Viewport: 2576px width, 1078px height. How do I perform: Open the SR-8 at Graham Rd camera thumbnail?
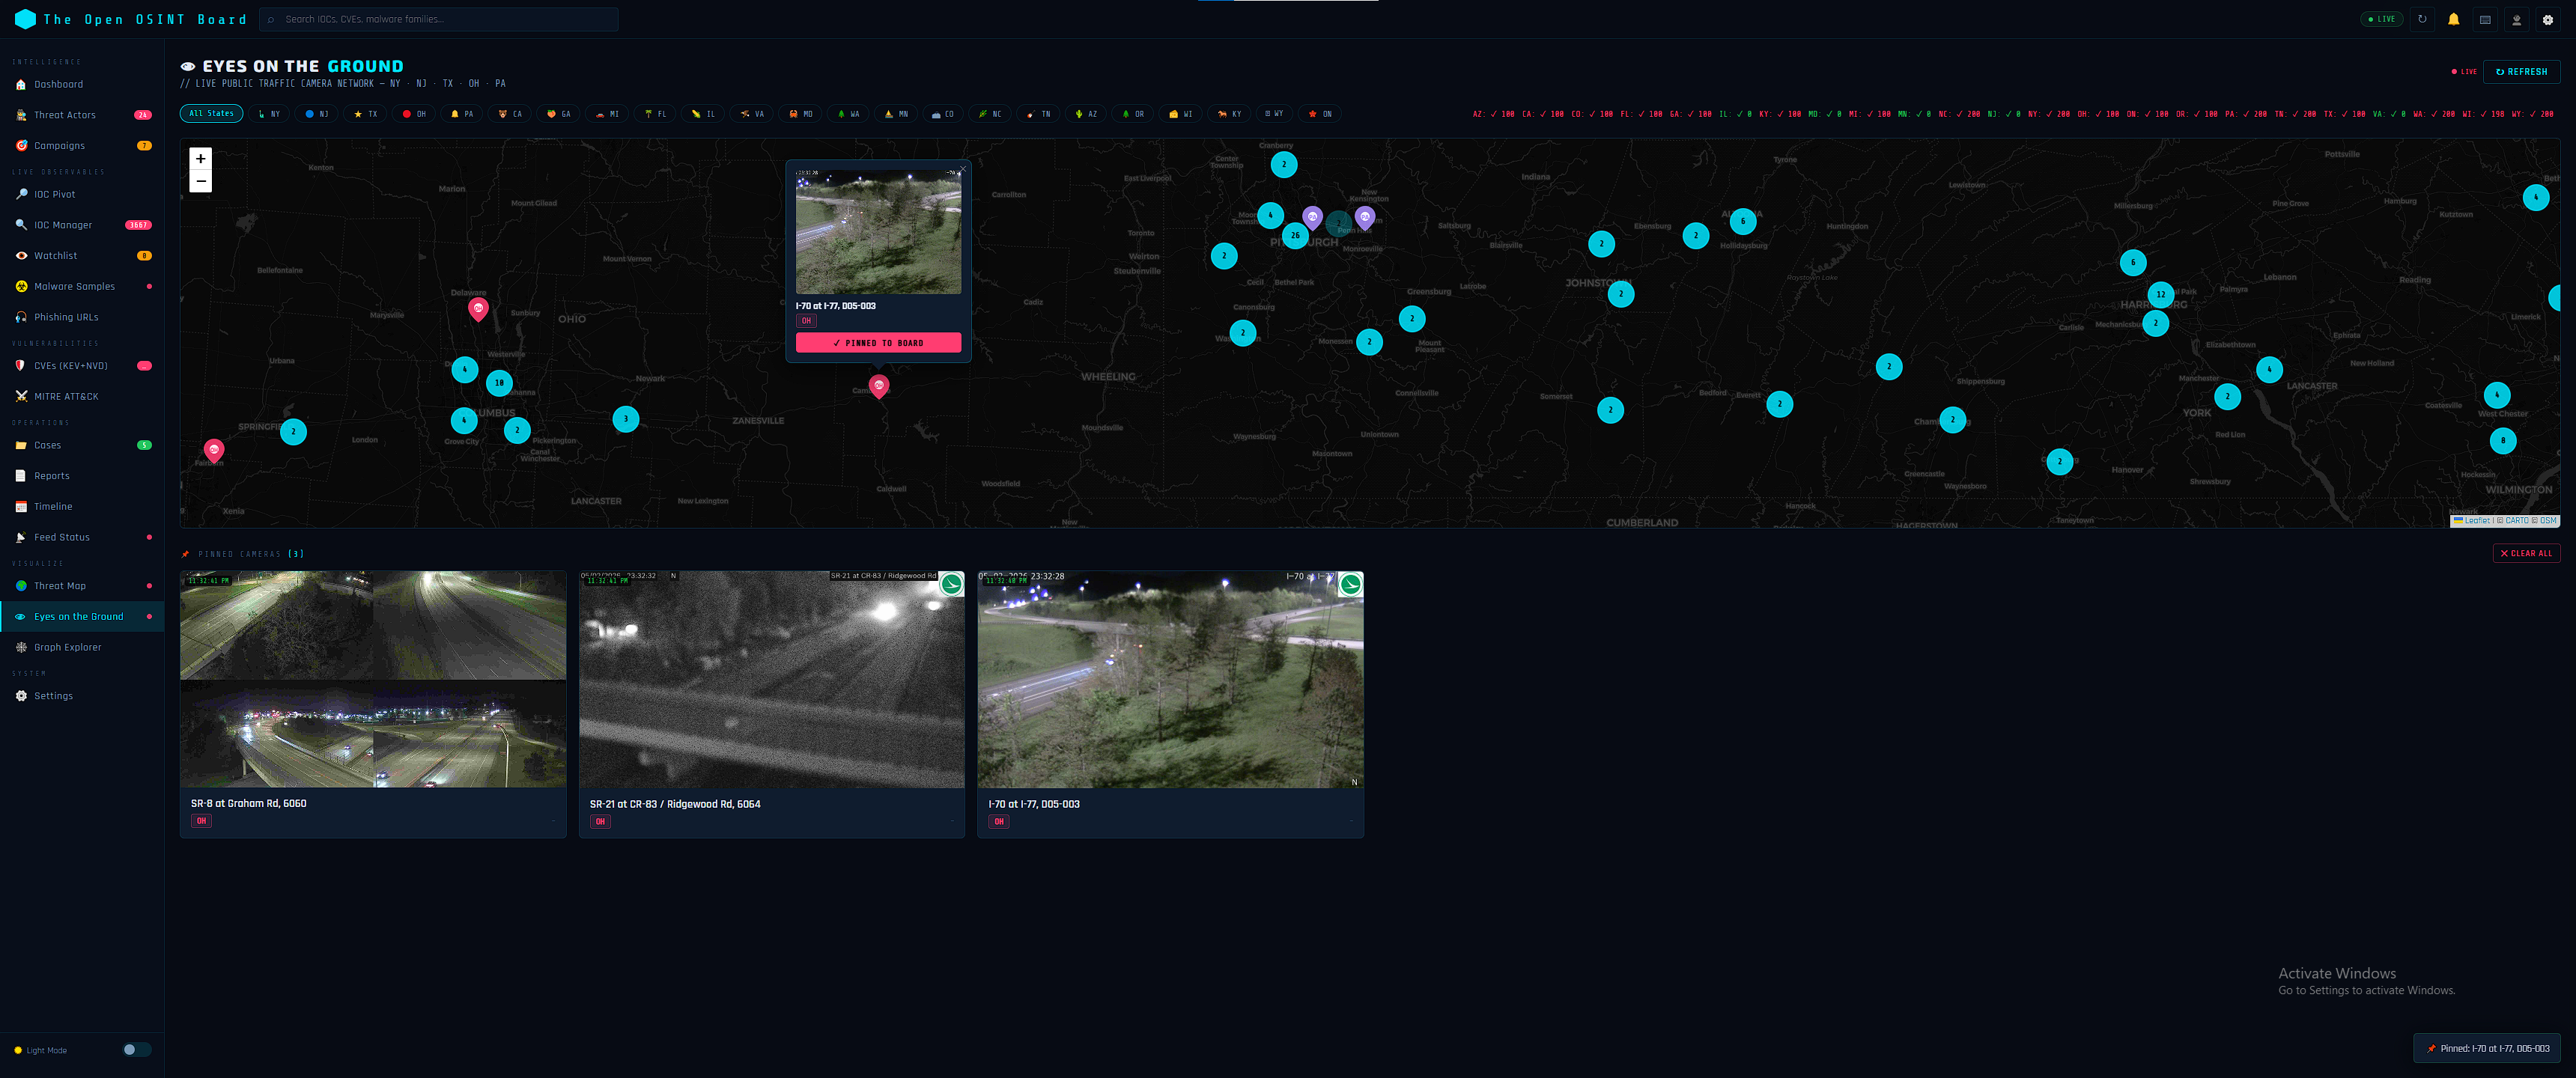click(373, 680)
